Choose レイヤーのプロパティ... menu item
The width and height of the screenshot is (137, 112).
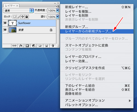(x=97, y=57)
